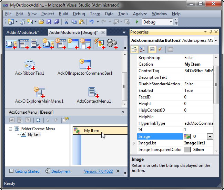
Task: Click the ControlTag property value
Action: tap(198, 71)
